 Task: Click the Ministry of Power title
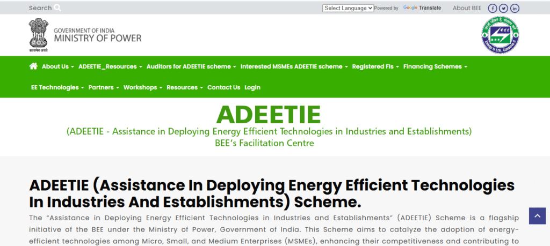98,38
